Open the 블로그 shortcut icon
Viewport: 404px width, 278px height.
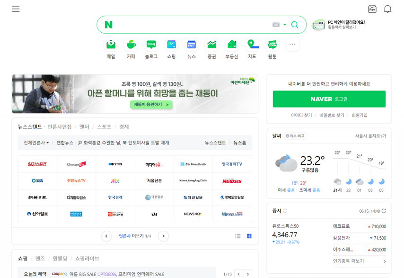click(151, 45)
